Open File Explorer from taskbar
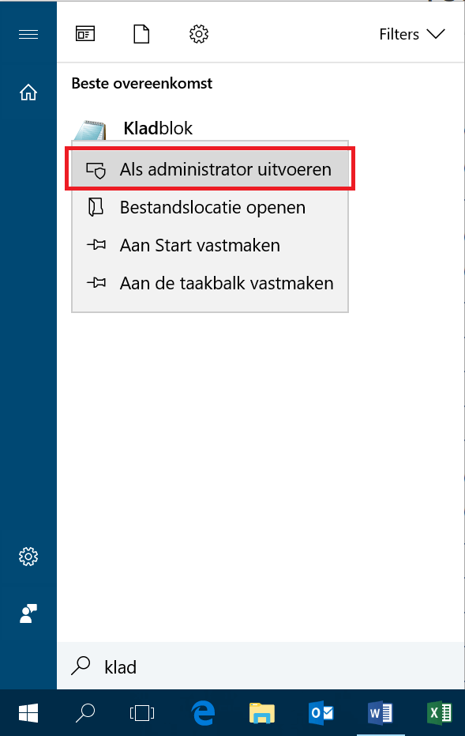465x736 pixels. click(x=262, y=713)
